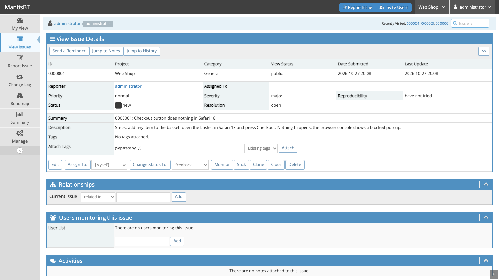499x280 pixels.
Task: Click the Relationships sitemap icon
Action: click(x=53, y=185)
